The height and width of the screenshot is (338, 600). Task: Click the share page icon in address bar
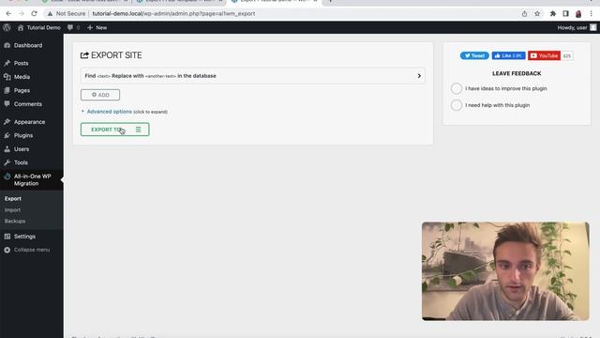click(x=524, y=13)
